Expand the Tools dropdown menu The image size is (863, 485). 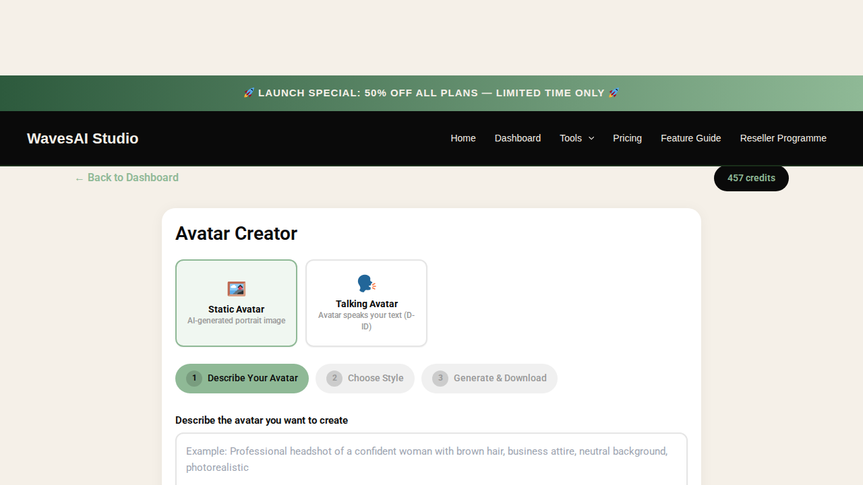[x=577, y=138]
